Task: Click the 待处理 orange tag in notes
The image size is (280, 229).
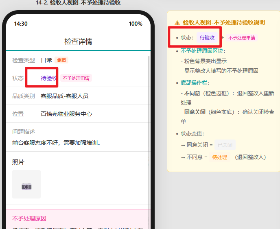Action: 220,157
